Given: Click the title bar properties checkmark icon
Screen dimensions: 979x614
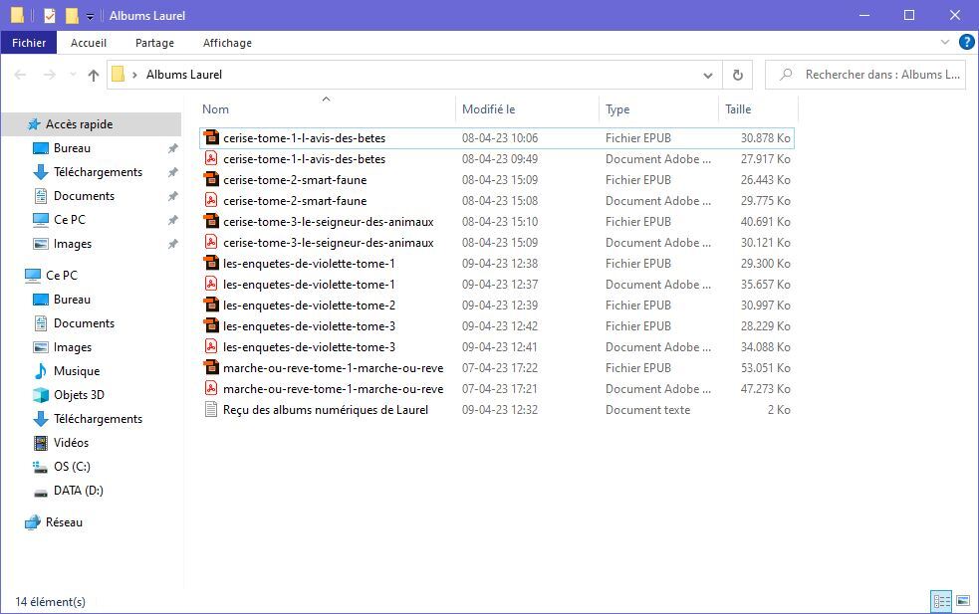Looking at the screenshot, I should tap(50, 15).
